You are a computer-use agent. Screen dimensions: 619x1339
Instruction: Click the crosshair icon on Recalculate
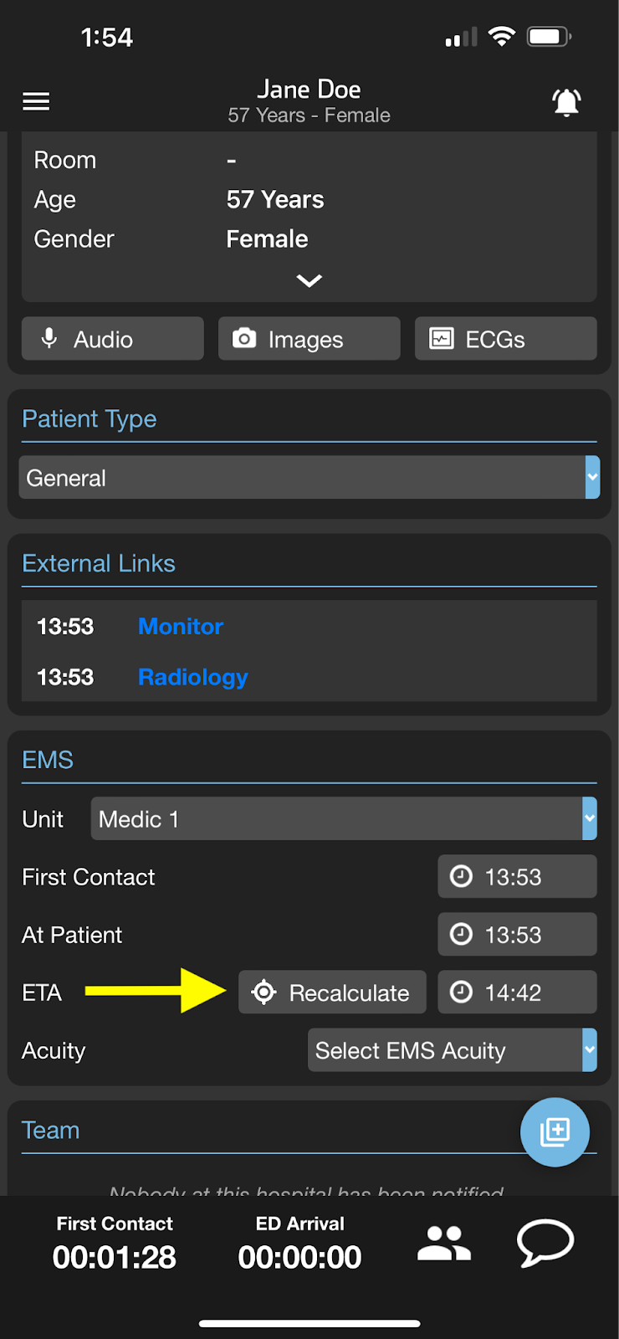point(263,992)
